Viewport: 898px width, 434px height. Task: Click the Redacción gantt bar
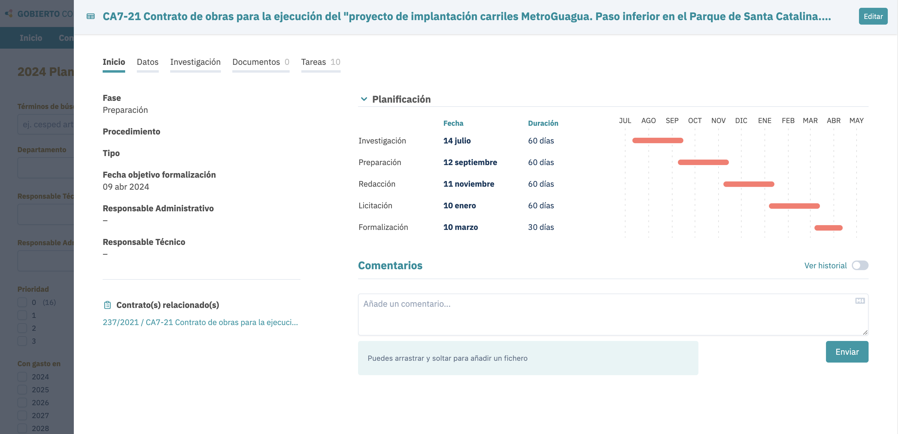(x=749, y=184)
